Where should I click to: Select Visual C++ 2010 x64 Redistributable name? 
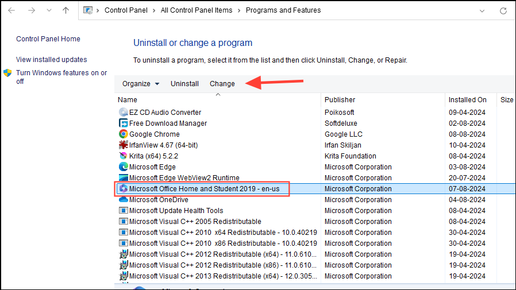(223, 232)
